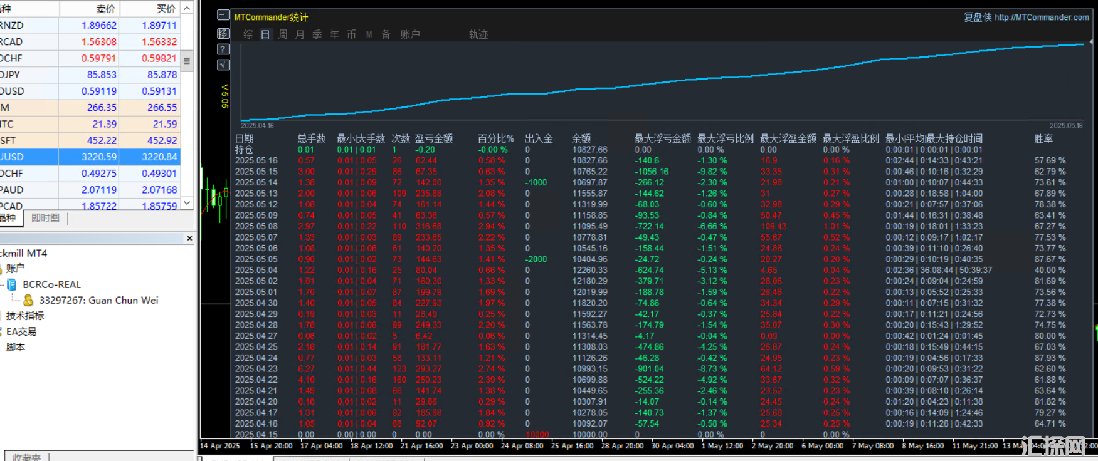Select the row with bid 0.59791

90,58
